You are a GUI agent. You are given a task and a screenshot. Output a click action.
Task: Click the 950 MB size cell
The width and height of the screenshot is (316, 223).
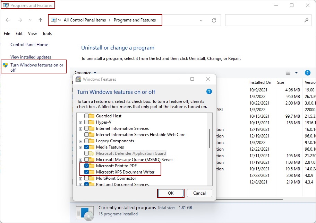(x=293, y=97)
